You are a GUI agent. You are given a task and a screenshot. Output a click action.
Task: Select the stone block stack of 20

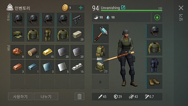coord(77,35)
